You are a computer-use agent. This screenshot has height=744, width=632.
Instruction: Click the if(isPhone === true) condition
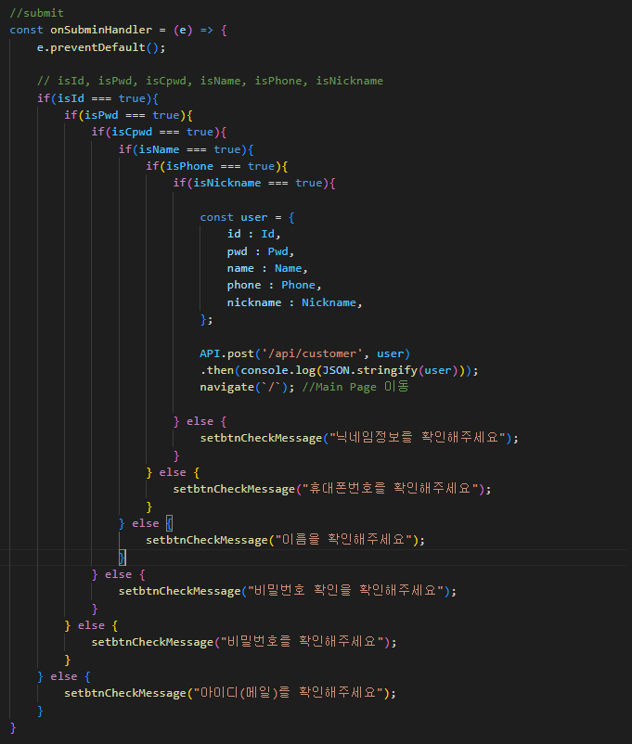pos(216,166)
